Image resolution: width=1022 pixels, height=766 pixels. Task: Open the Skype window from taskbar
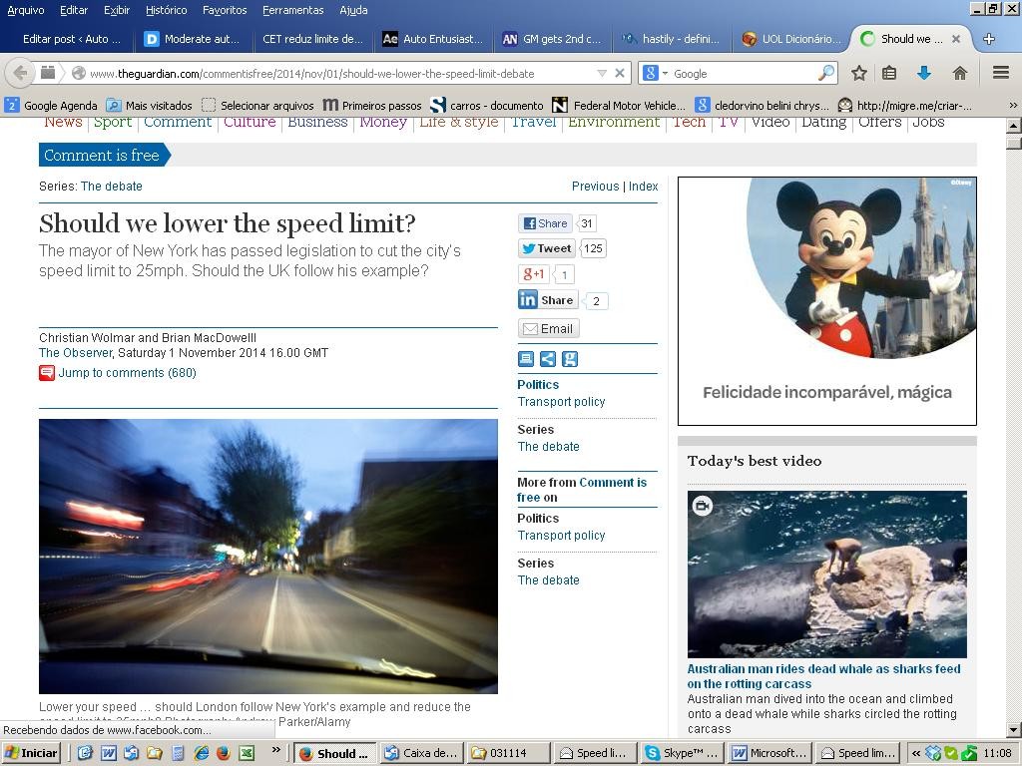point(681,753)
